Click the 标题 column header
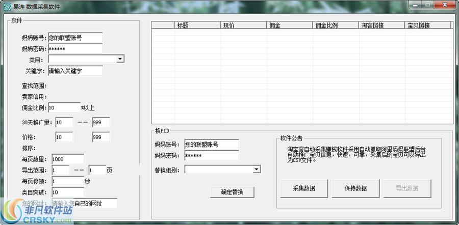Screen dimensions: 459x225 tap(197, 25)
